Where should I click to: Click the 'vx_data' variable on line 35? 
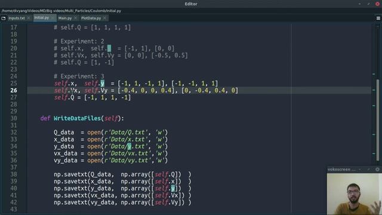click(x=66, y=153)
